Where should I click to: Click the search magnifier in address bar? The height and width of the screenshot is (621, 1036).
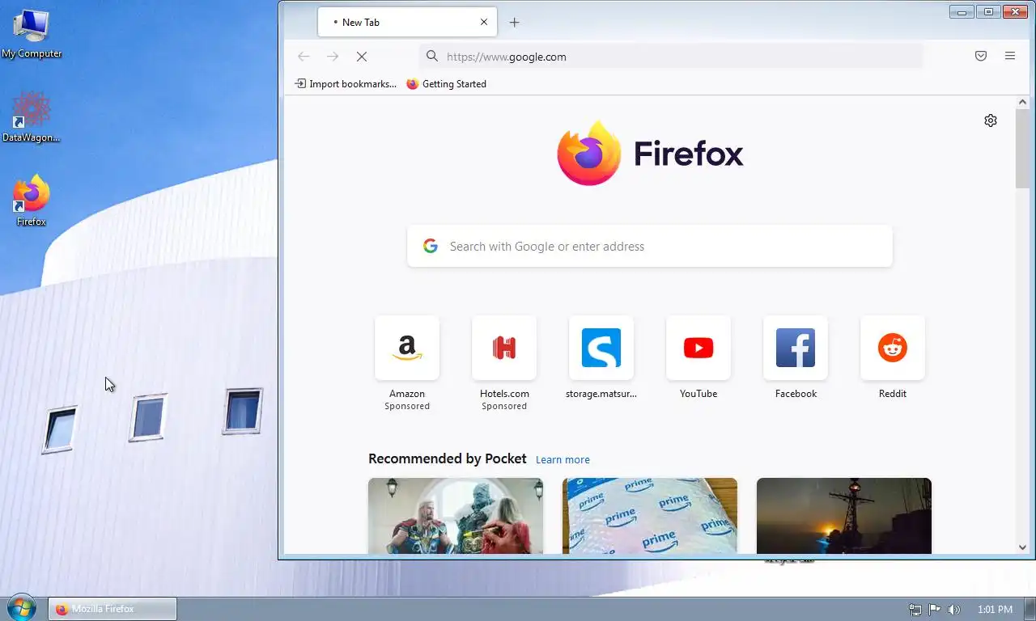432,57
